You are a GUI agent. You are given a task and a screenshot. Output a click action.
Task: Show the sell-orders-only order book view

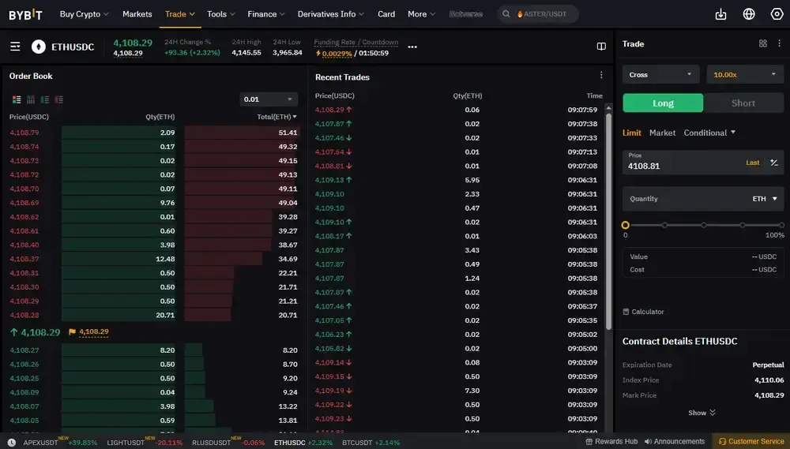click(59, 99)
